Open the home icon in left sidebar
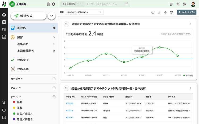The height and width of the screenshot is (124, 199). click(x=4, y=15)
